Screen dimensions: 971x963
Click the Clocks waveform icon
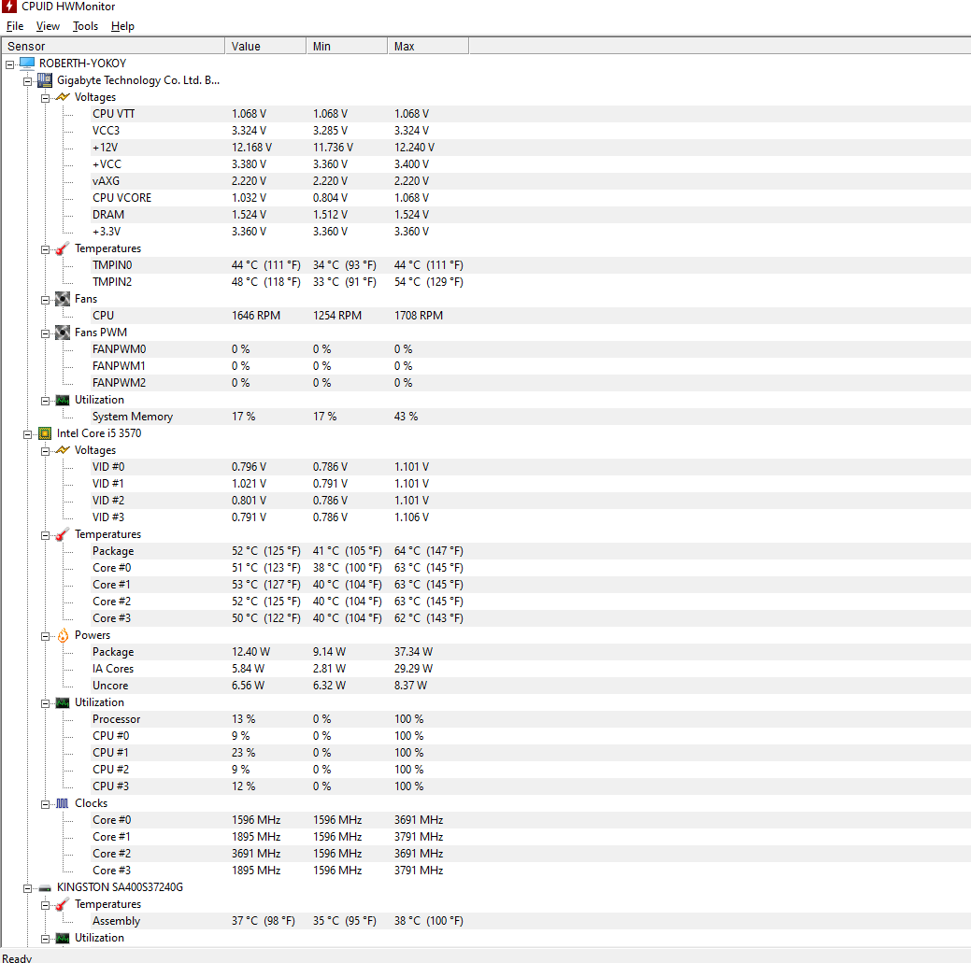63,803
